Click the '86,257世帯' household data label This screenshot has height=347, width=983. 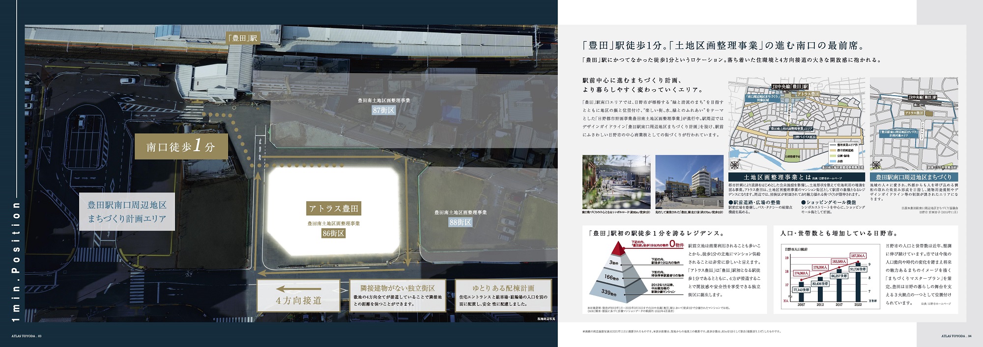click(838, 276)
